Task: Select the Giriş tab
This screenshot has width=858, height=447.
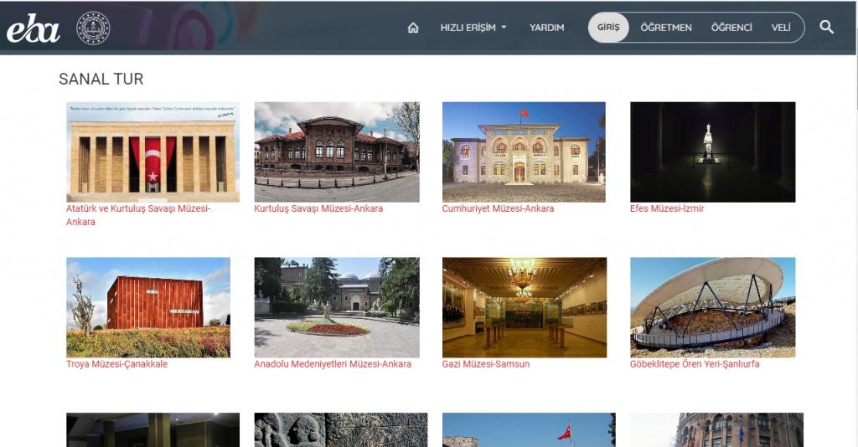Action: [x=608, y=28]
